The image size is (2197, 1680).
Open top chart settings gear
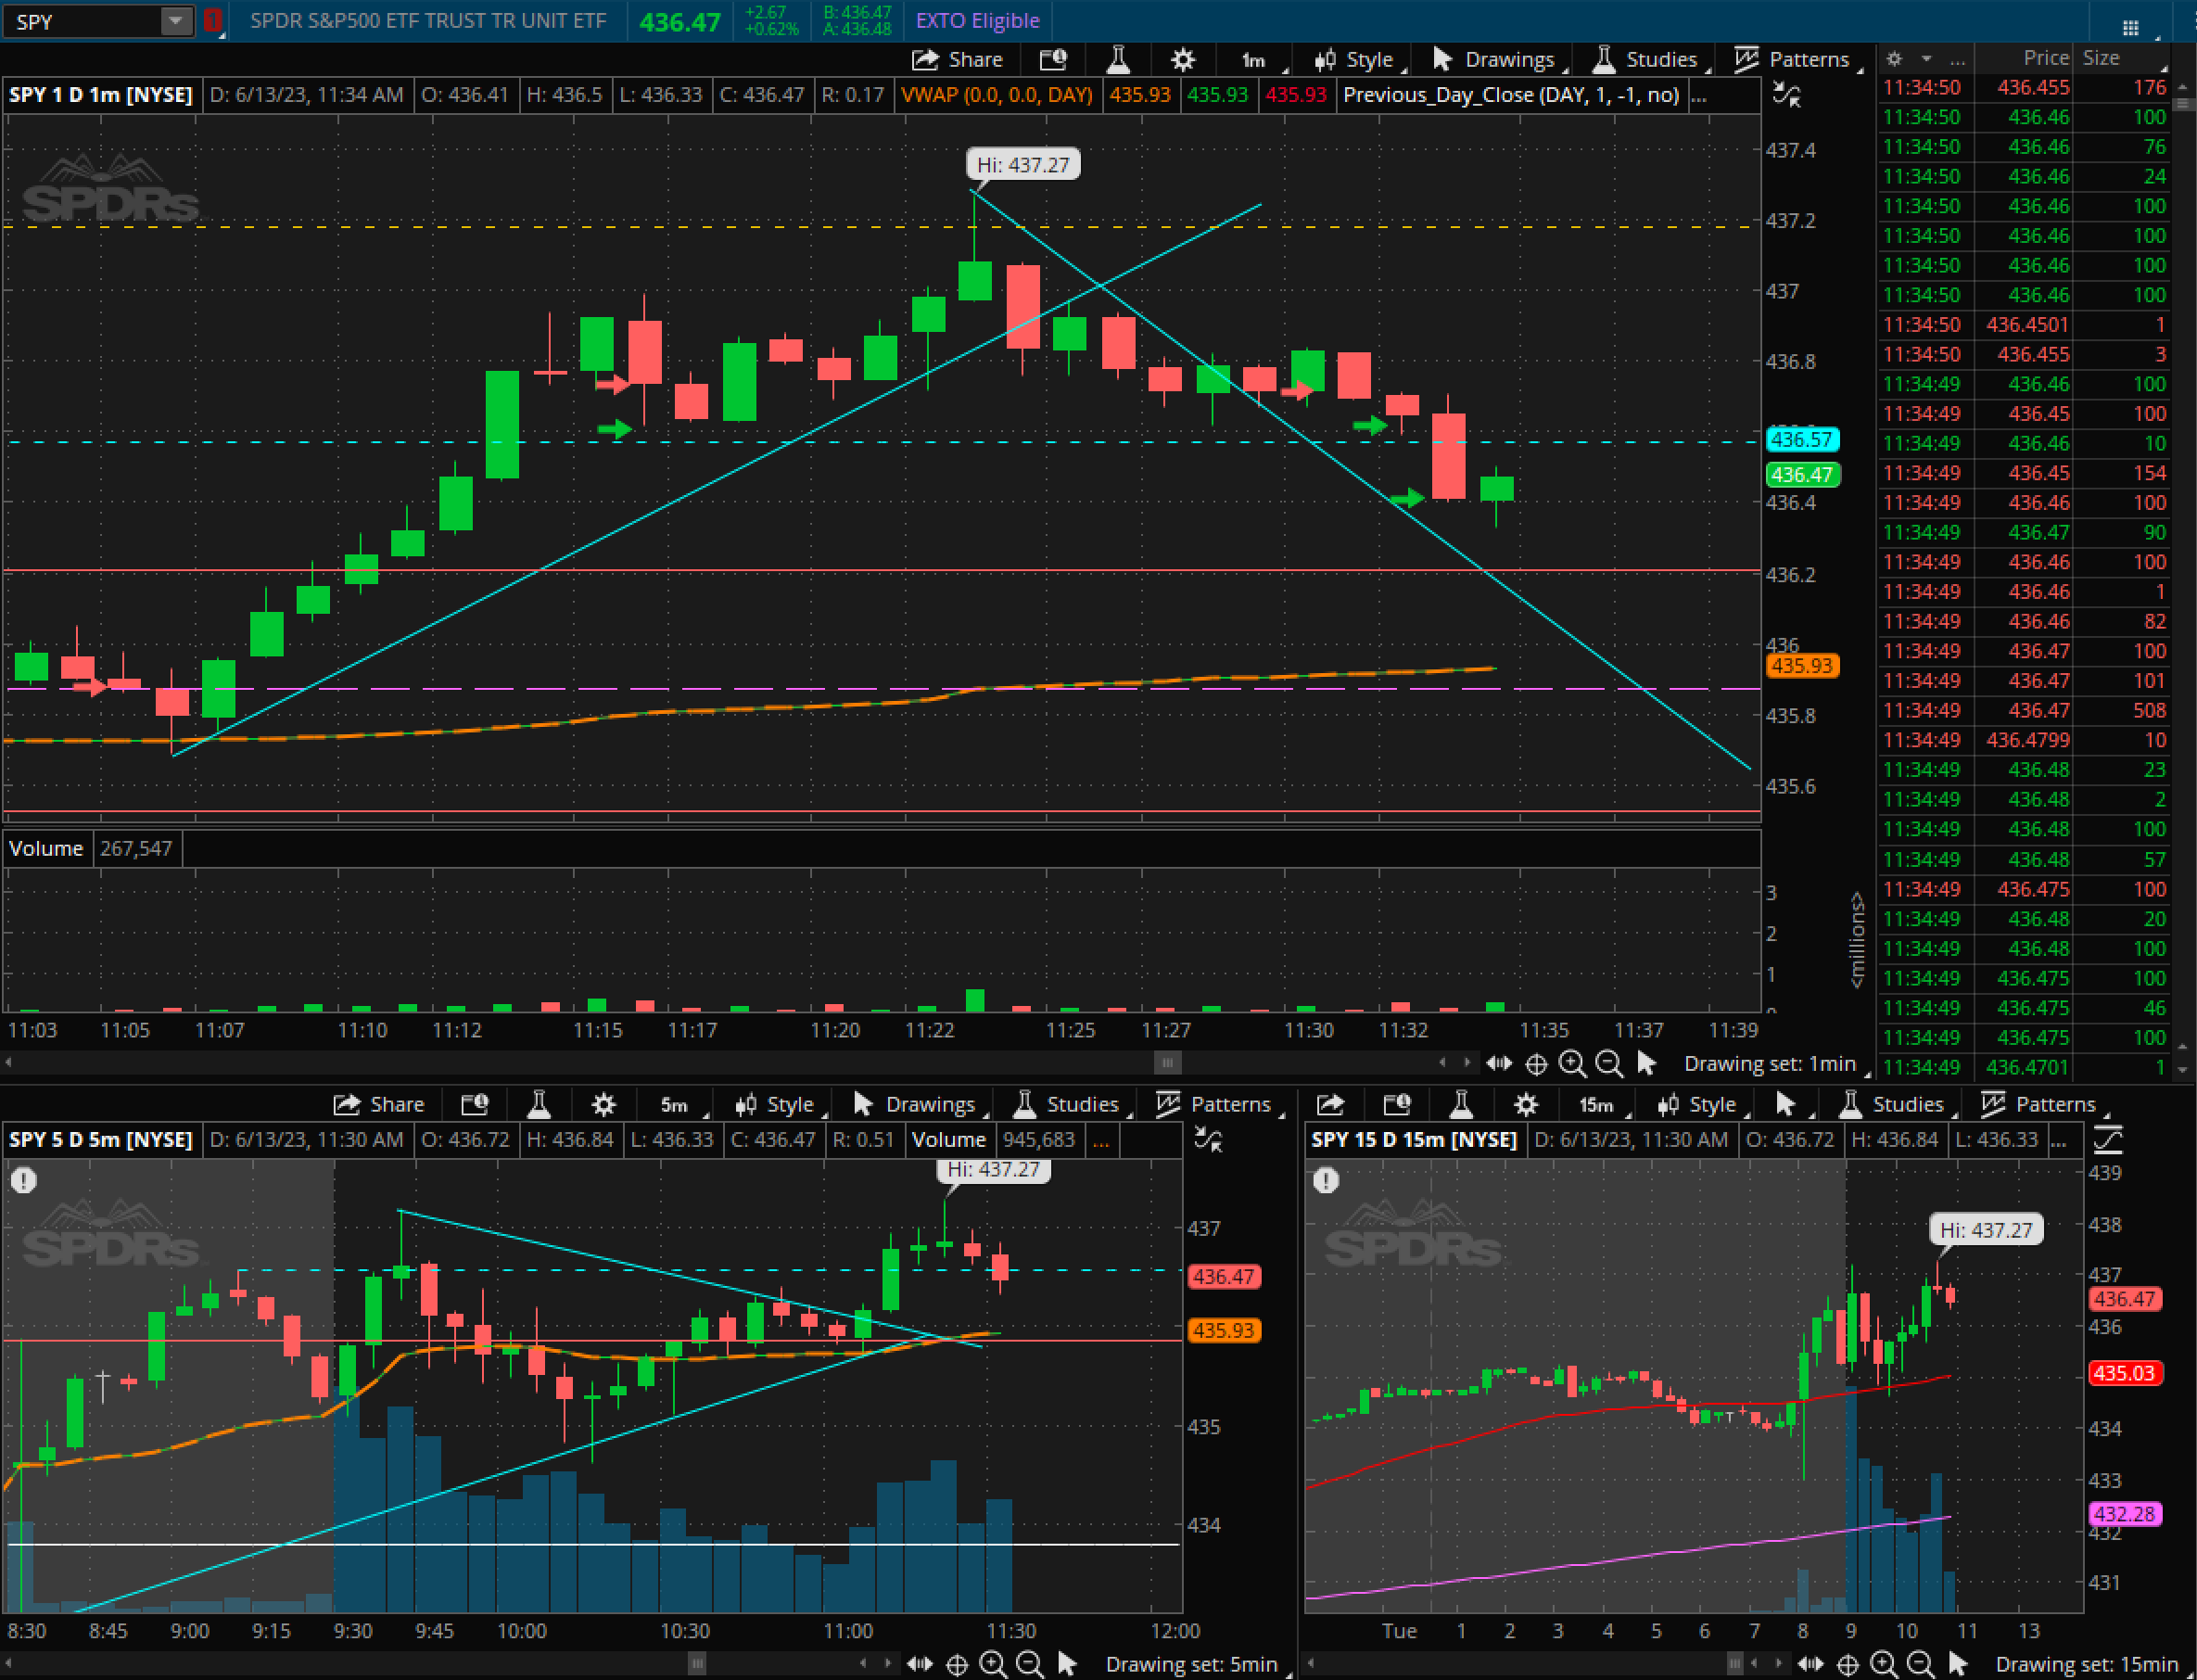[1183, 60]
